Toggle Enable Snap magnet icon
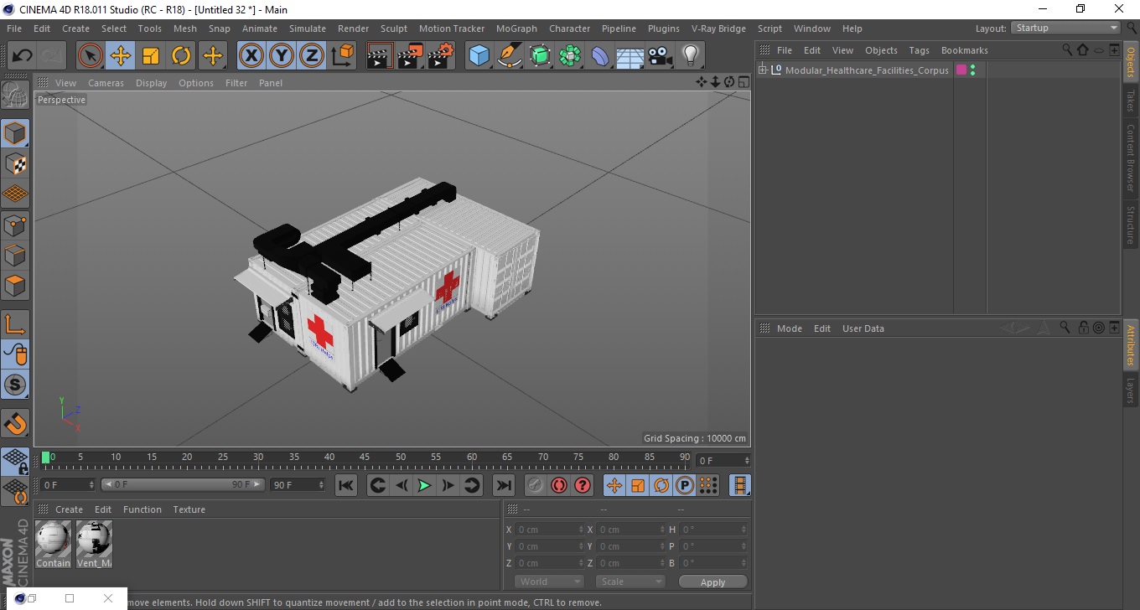The height and width of the screenshot is (610, 1140). 15,423
